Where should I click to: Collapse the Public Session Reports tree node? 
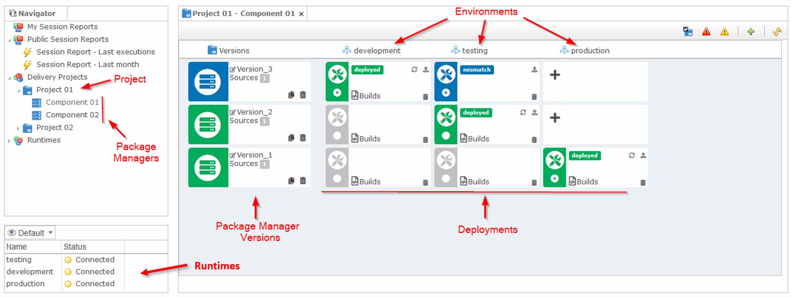click(x=9, y=40)
